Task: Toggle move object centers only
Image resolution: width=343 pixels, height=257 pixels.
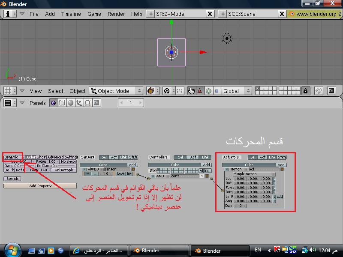Action: [180, 91]
